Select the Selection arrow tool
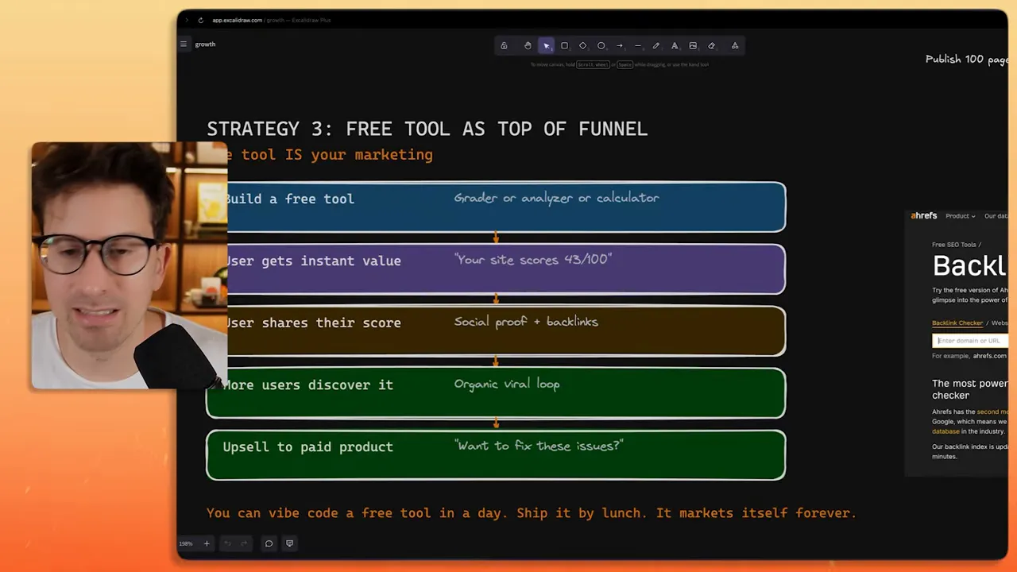This screenshot has width=1017, height=572. click(x=547, y=46)
